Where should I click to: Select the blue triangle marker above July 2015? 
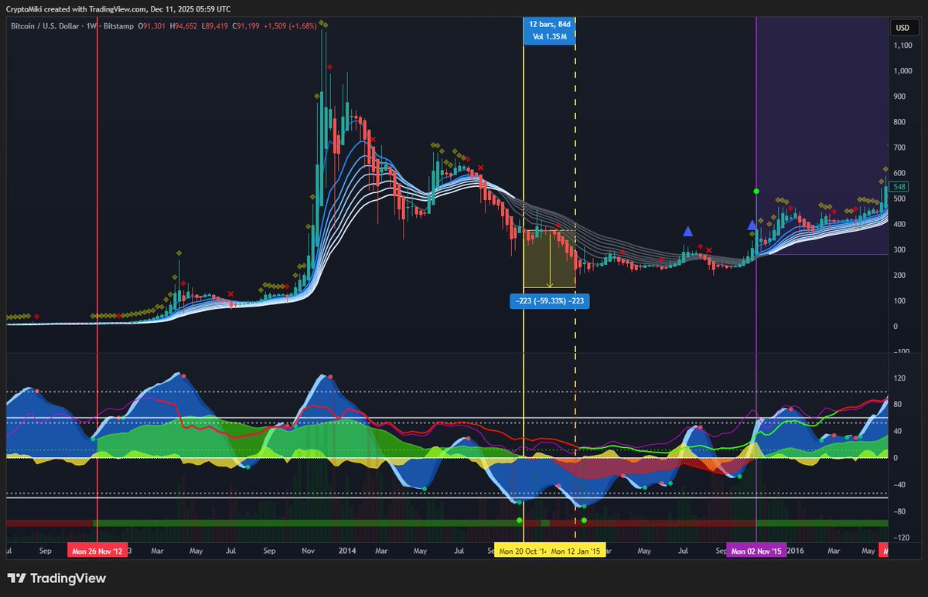[687, 231]
